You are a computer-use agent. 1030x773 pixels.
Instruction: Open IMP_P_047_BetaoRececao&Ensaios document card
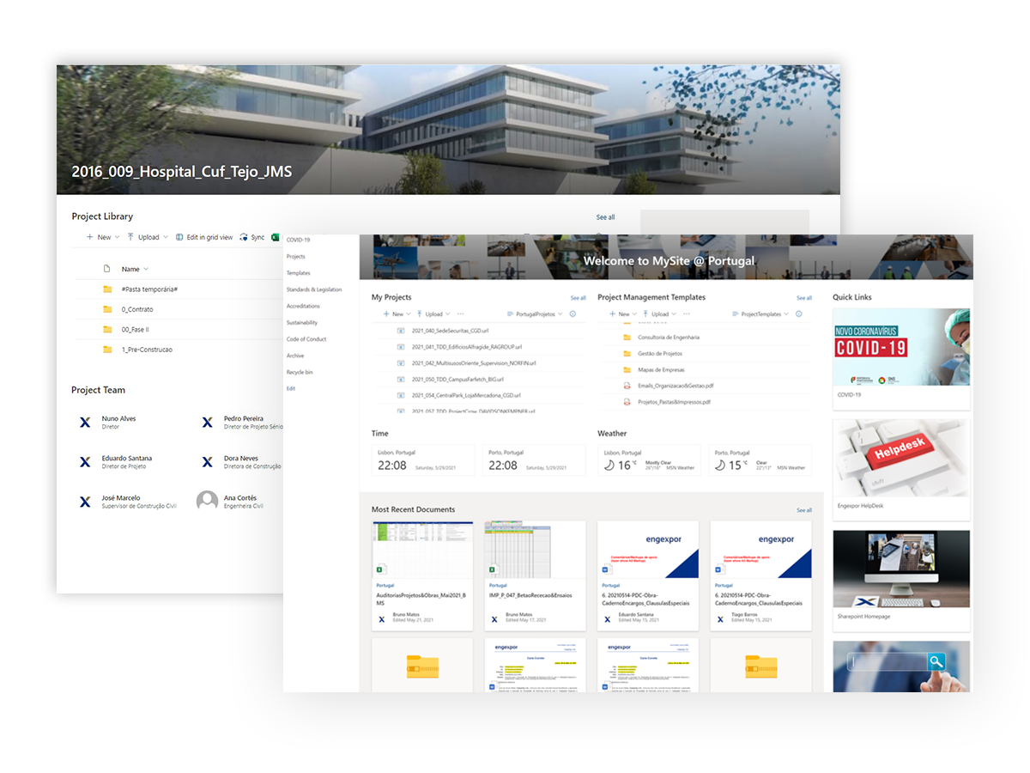[535, 575]
